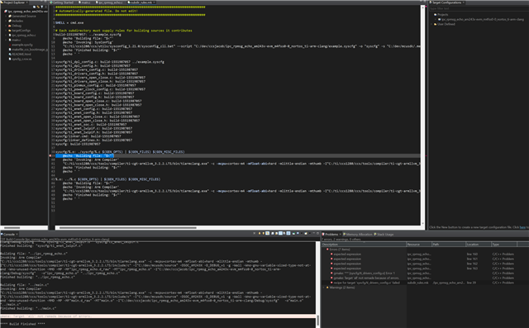Expand the Generated Source folder
This screenshot has width=529, height=328.
pyautogui.click(x=6, y=17)
